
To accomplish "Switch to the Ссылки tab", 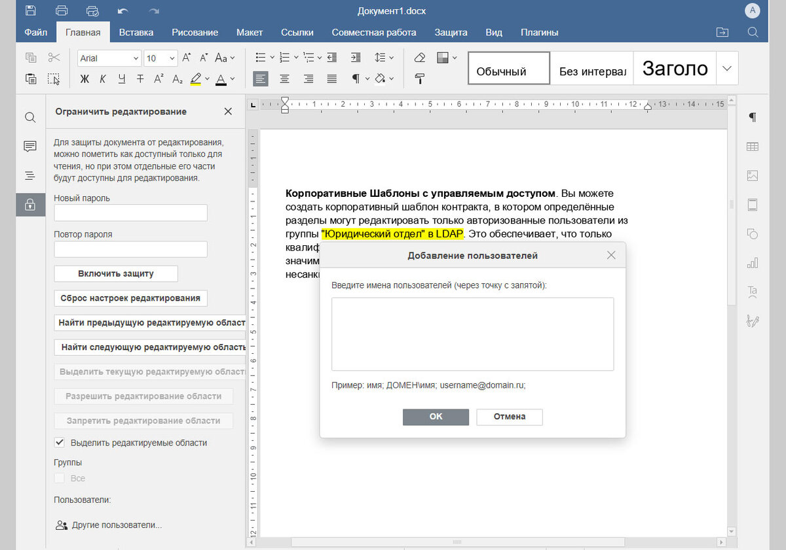I will (297, 32).
